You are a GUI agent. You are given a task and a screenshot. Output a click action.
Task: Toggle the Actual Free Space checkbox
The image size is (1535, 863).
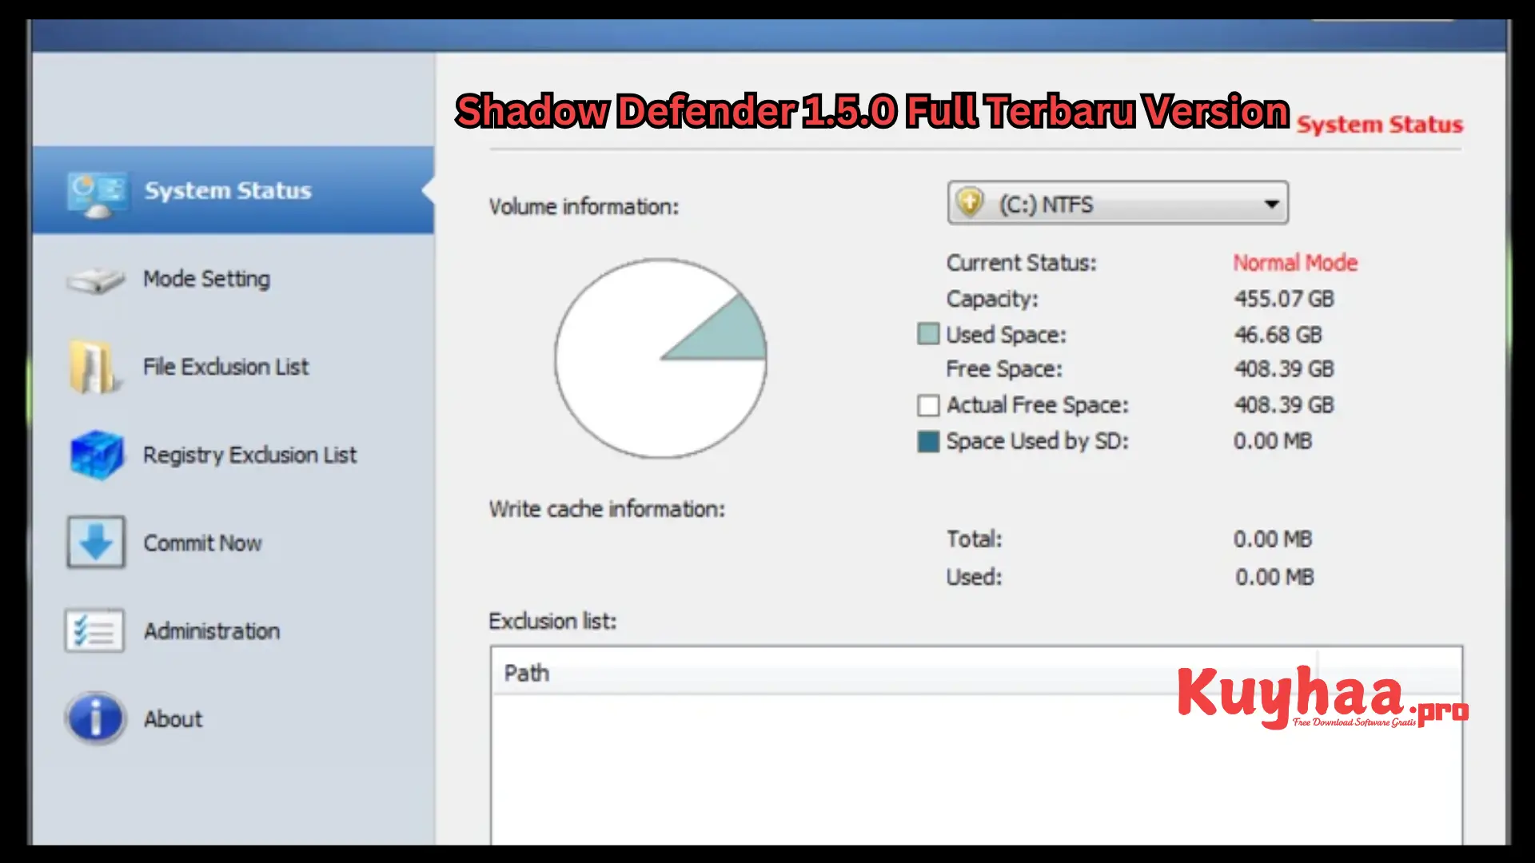926,404
